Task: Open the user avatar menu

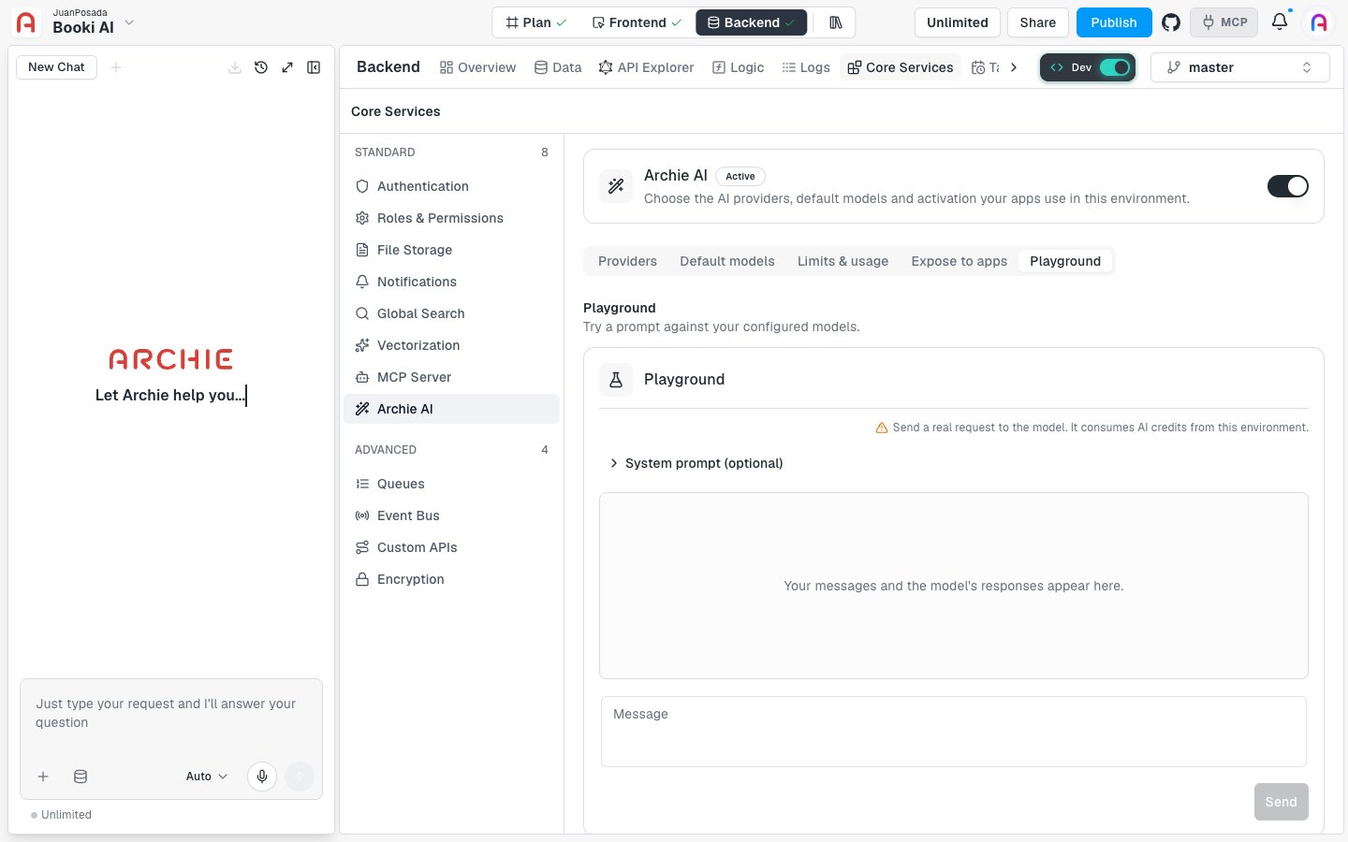Action: point(1319,22)
